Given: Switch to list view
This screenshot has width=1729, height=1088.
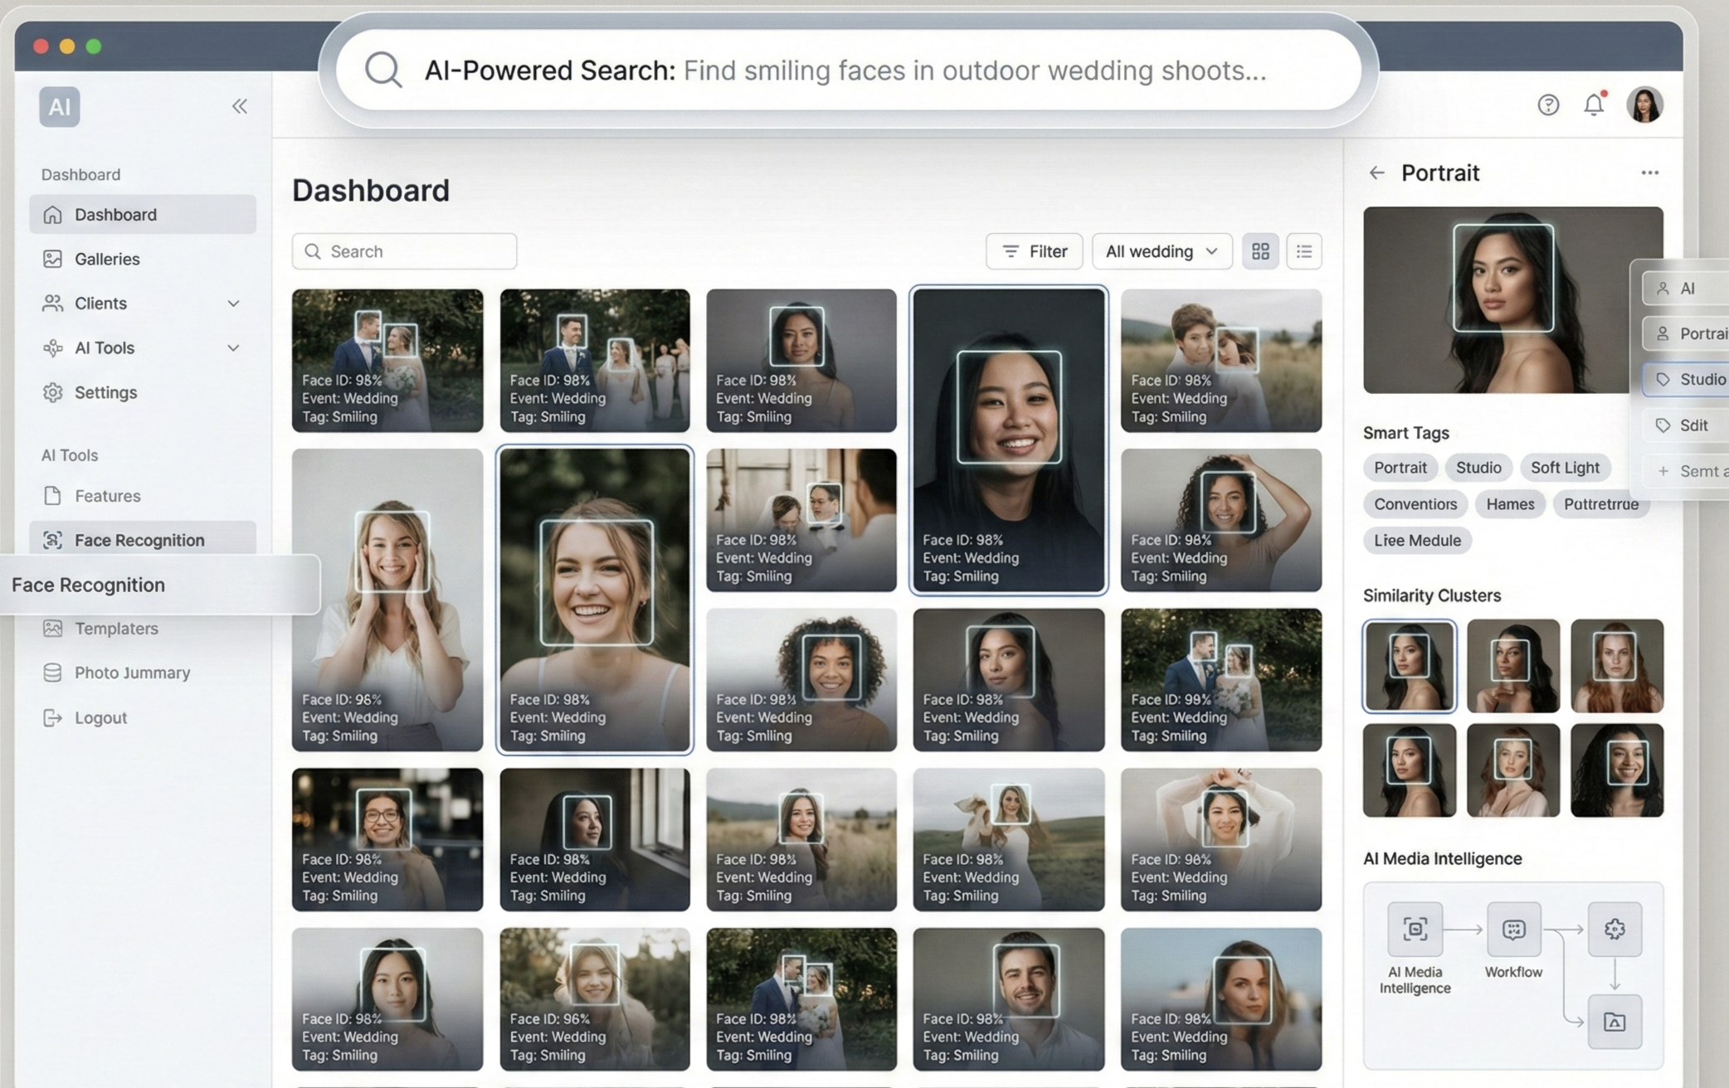Looking at the screenshot, I should [1303, 251].
